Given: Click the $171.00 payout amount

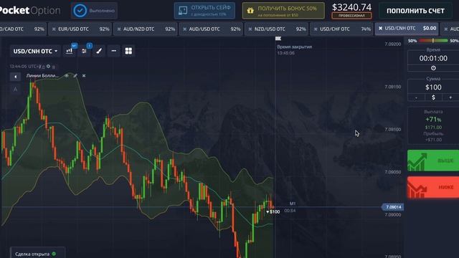Looking at the screenshot, I should [433, 128].
